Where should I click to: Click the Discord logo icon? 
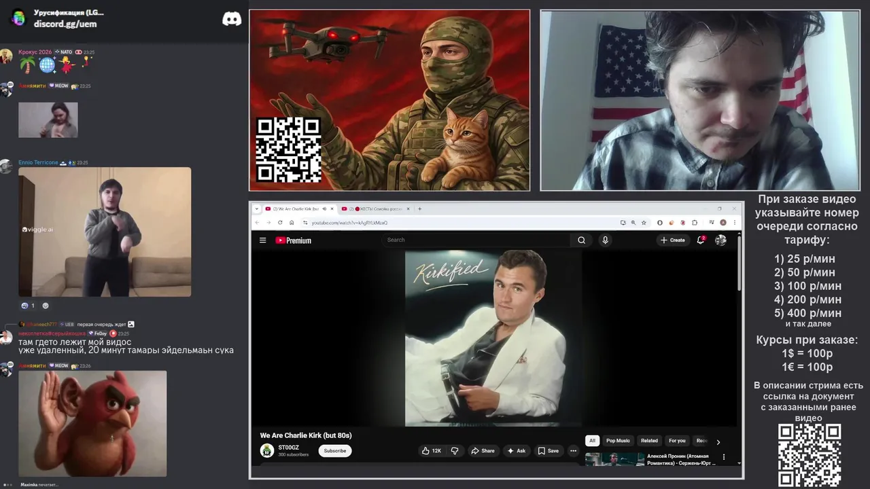232,18
